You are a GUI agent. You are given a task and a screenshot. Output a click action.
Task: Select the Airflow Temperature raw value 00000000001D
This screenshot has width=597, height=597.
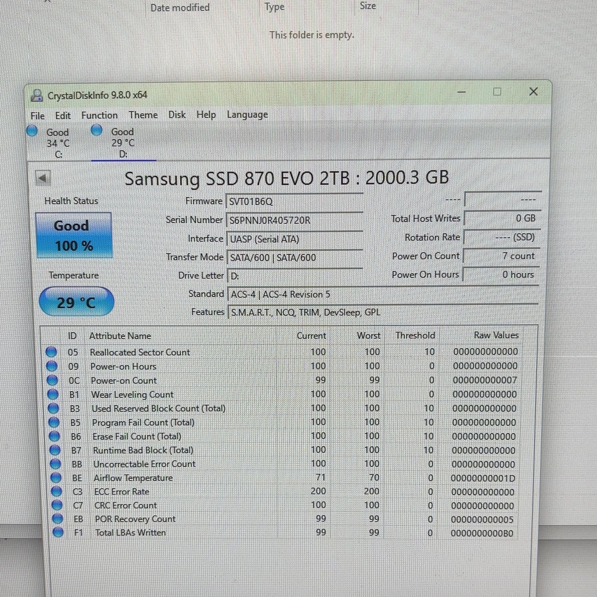(x=483, y=478)
